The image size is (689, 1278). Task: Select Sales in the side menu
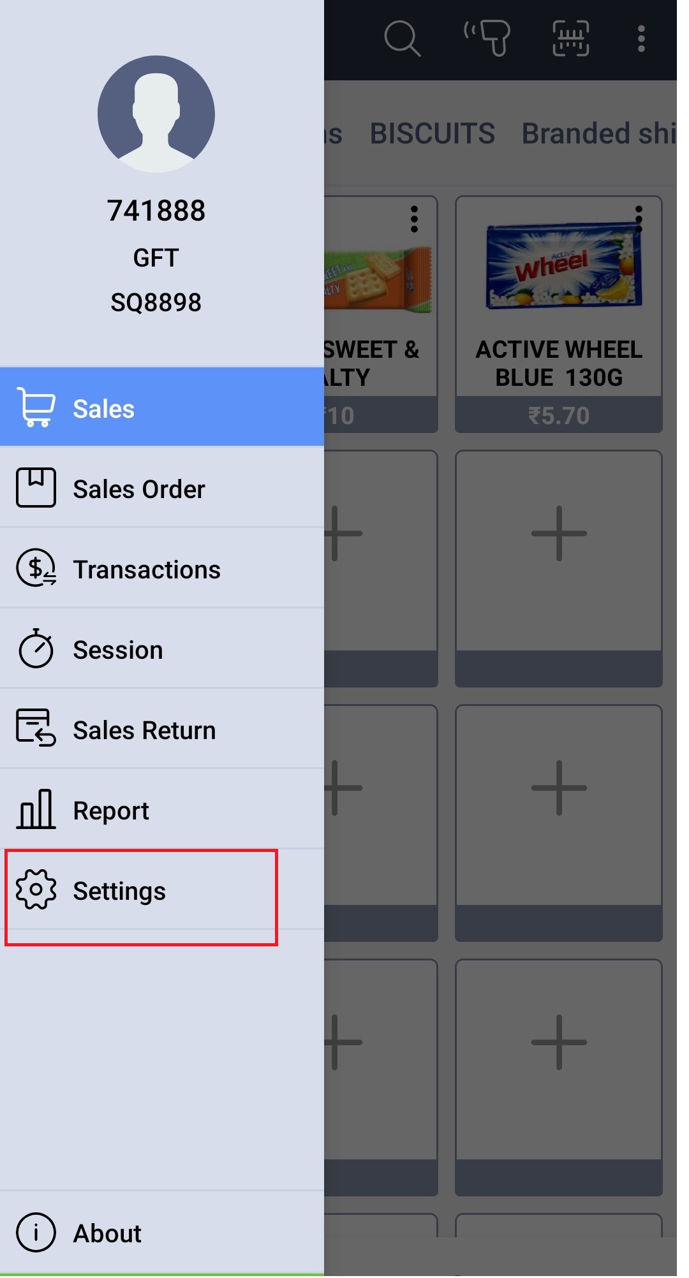pyautogui.click(x=103, y=409)
